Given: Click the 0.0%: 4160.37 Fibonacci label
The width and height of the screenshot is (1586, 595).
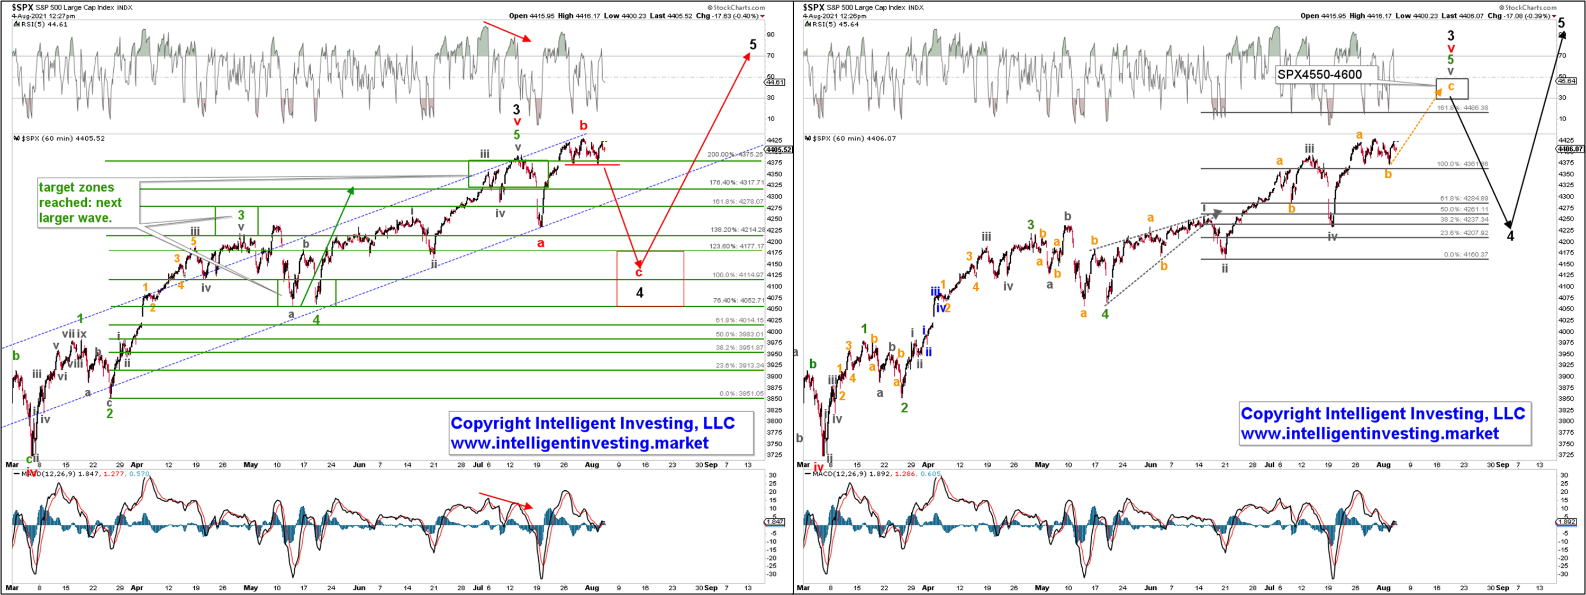Looking at the screenshot, I should 1466,255.
